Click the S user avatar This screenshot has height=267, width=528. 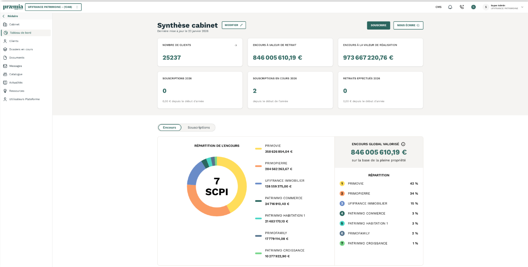coord(486,7)
